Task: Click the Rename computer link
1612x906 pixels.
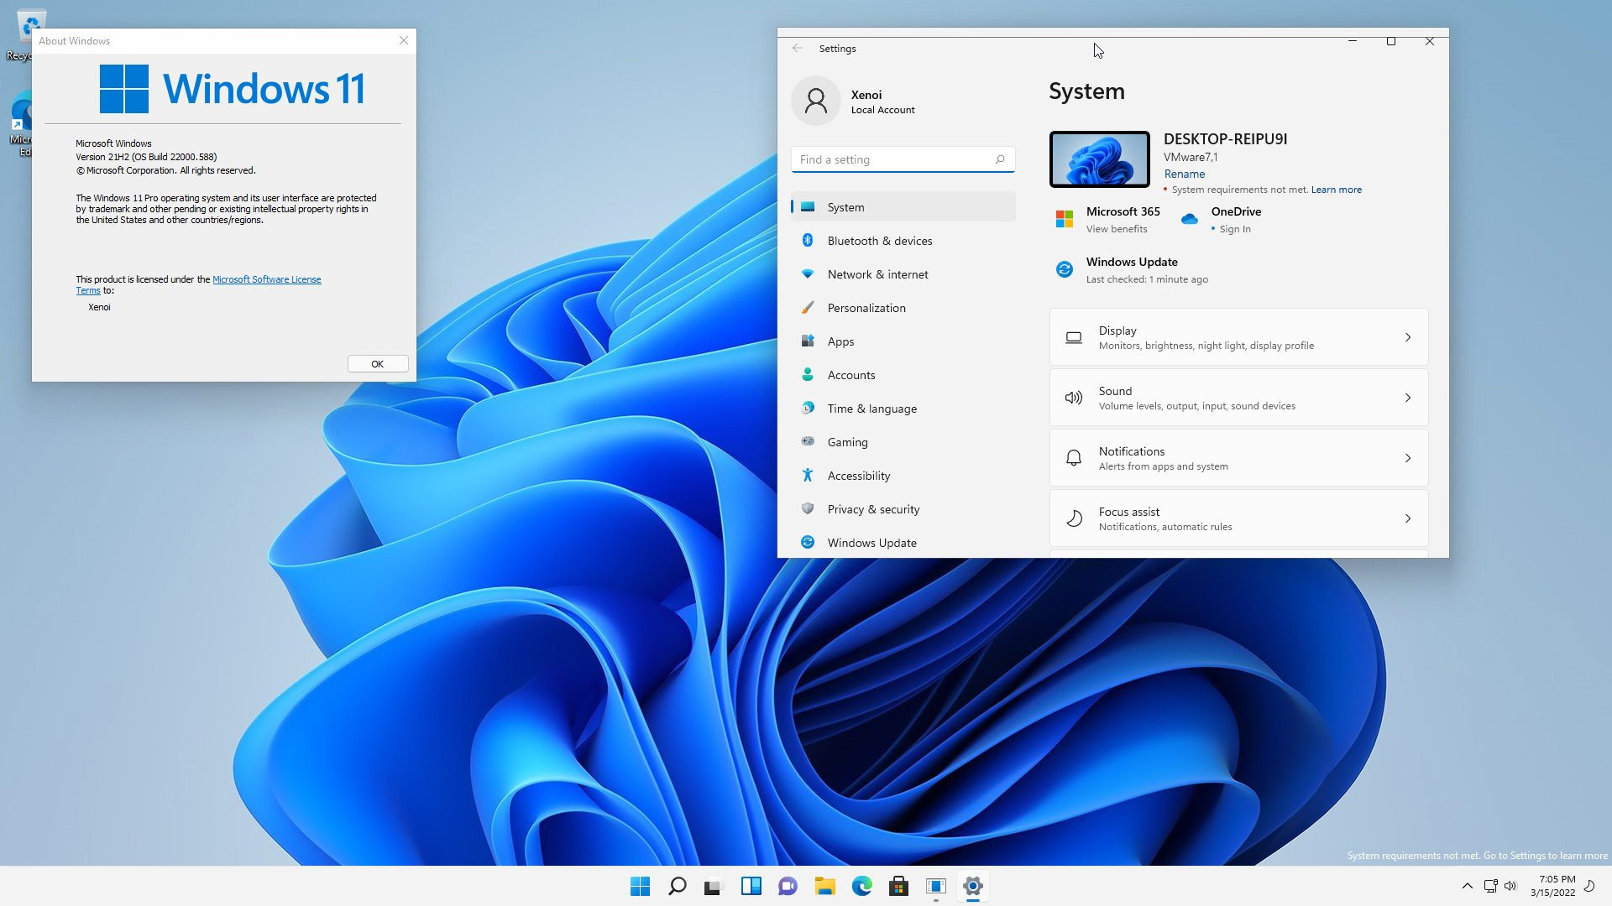Action: click(1184, 174)
